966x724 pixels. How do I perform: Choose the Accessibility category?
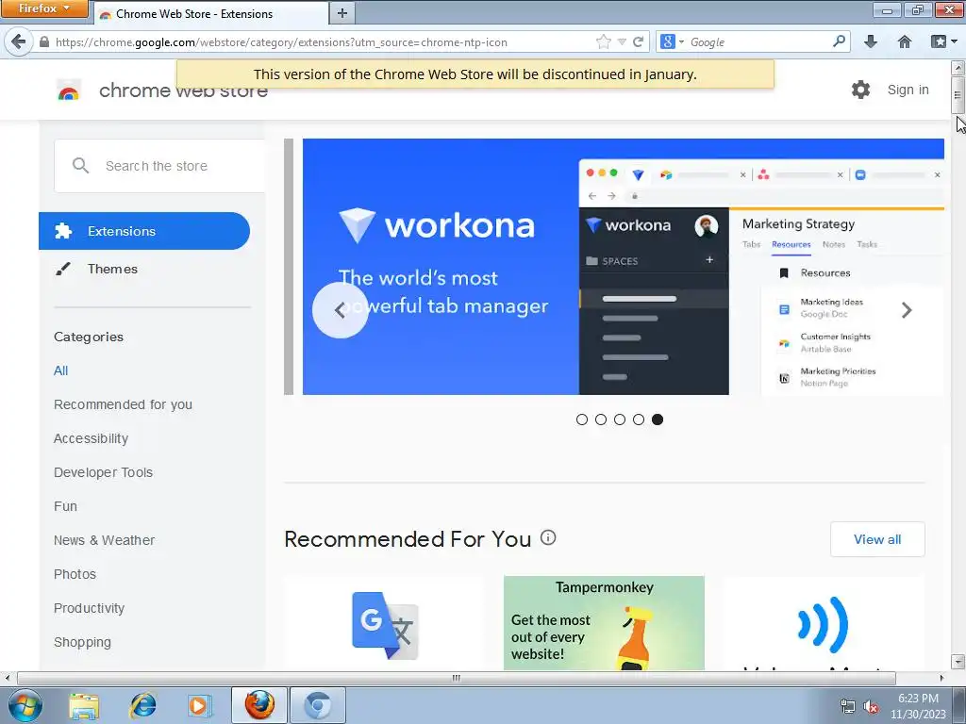point(92,438)
